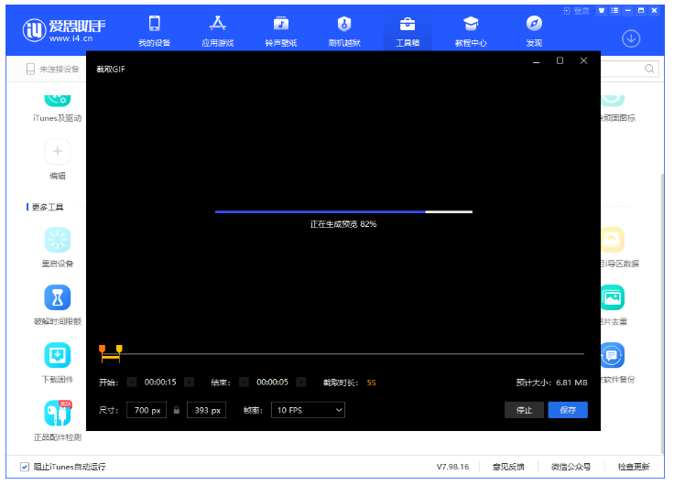This screenshot has height=485, width=674.
Task: Open the list menu icon in title bar
Action: pyautogui.click(x=614, y=10)
